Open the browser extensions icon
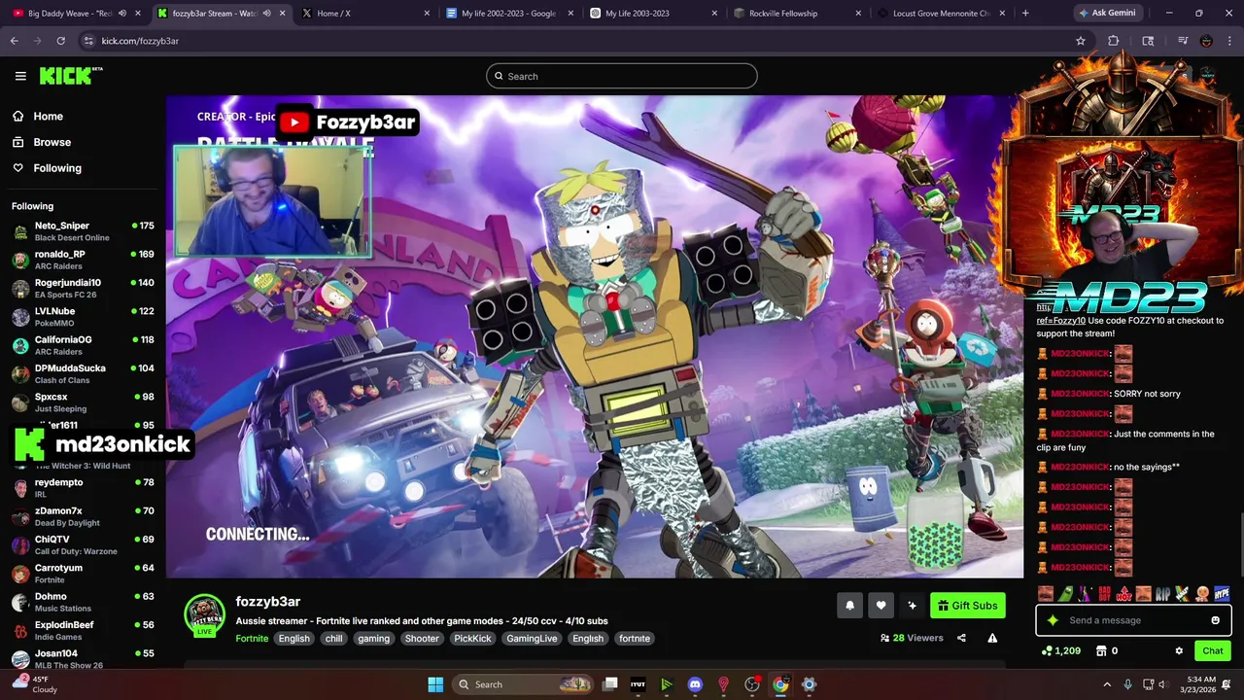Image resolution: width=1244 pixels, height=700 pixels. click(x=1114, y=41)
